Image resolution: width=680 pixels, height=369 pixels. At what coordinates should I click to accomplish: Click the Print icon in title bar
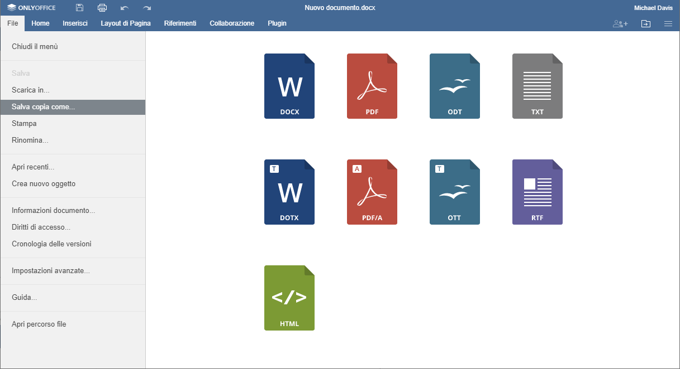point(102,8)
